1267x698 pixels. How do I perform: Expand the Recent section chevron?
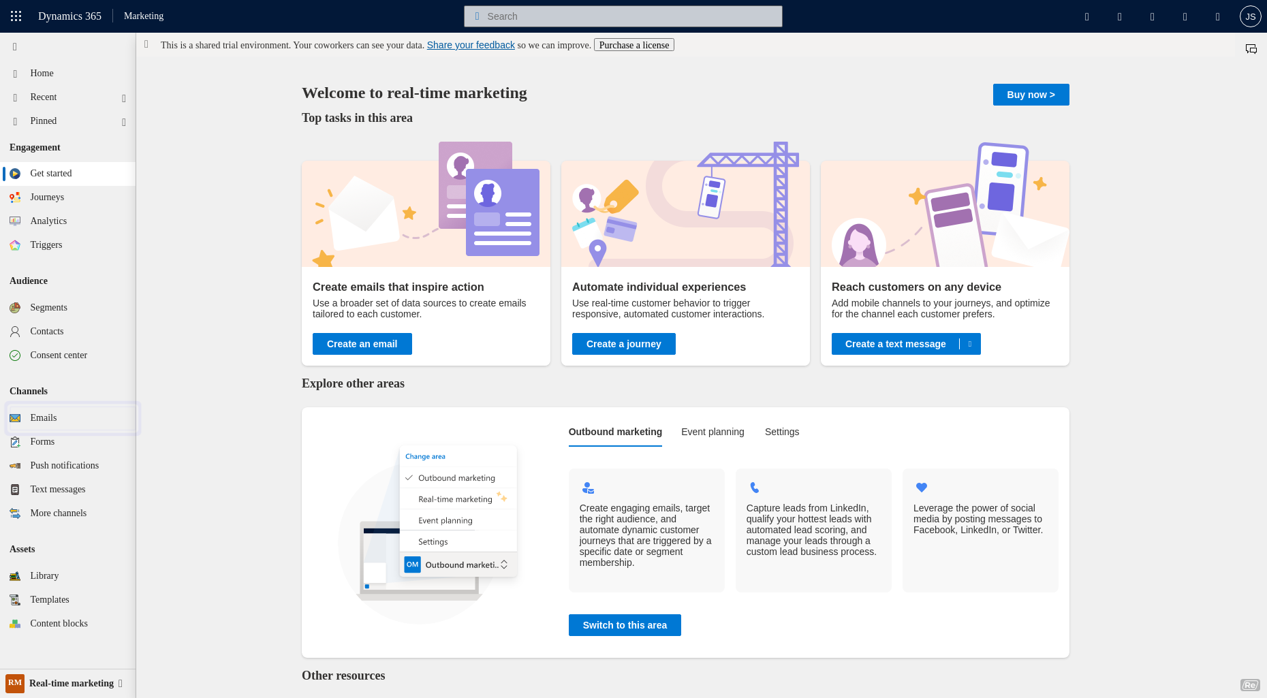click(x=124, y=98)
